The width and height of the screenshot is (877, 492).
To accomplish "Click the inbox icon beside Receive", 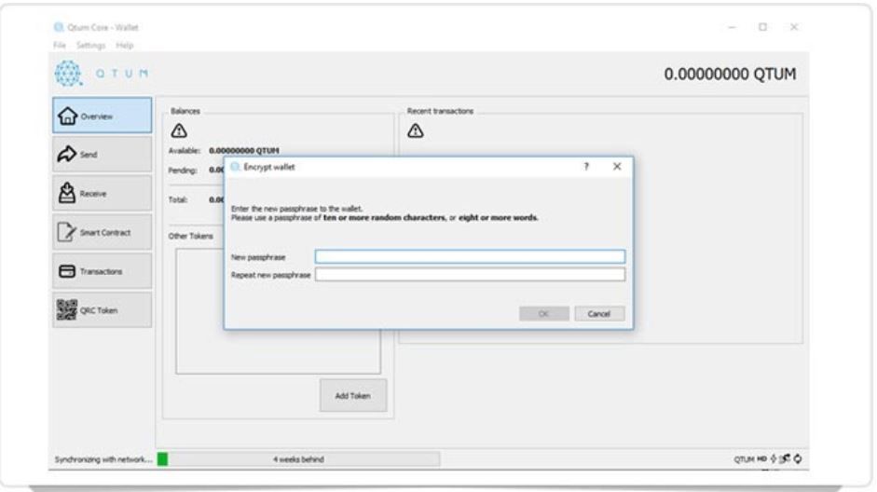I will [x=66, y=193].
